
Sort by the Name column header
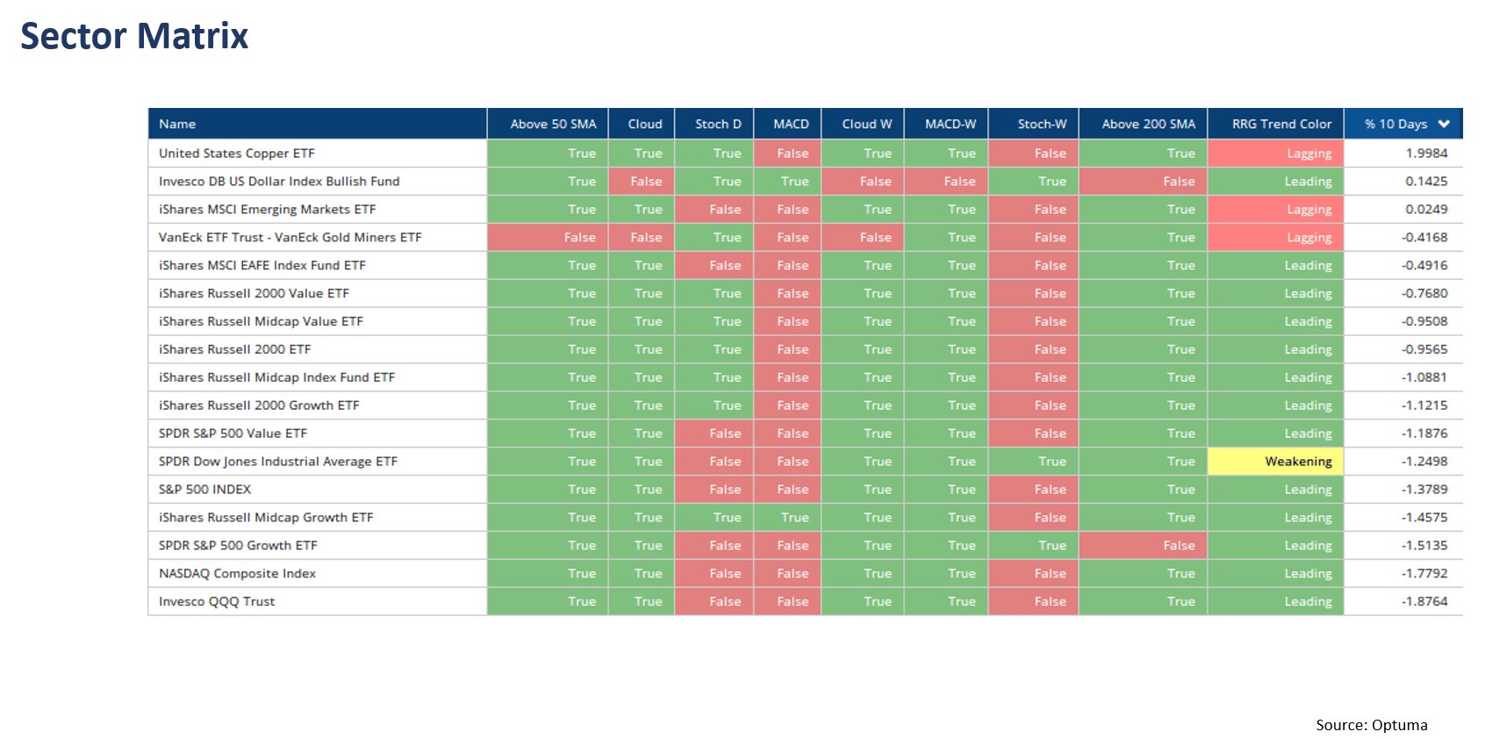(317, 124)
